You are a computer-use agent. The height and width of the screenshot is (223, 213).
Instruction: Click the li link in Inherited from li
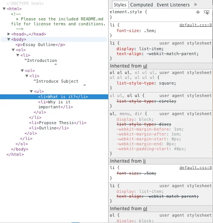[x=144, y=161]
